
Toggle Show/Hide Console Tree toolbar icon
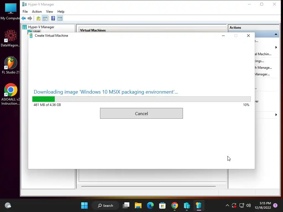click(x=45, y=18)
